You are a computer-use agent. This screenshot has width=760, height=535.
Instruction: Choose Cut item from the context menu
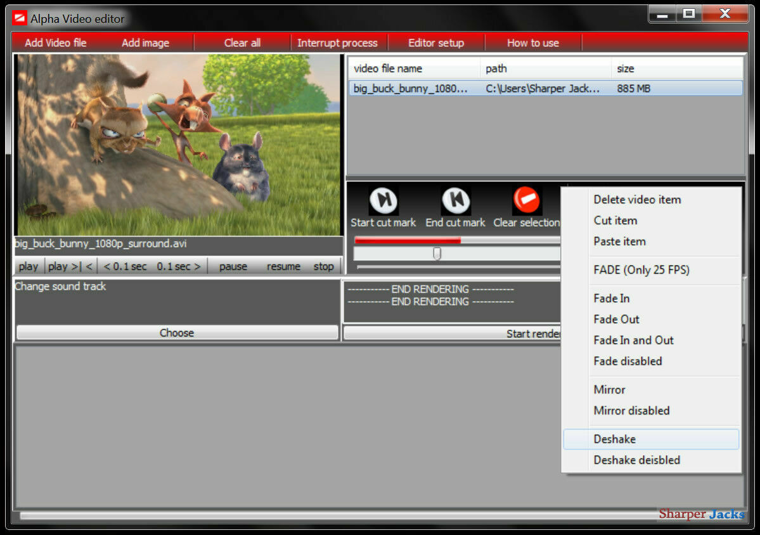pyautogui.click(x=651, y=221)
